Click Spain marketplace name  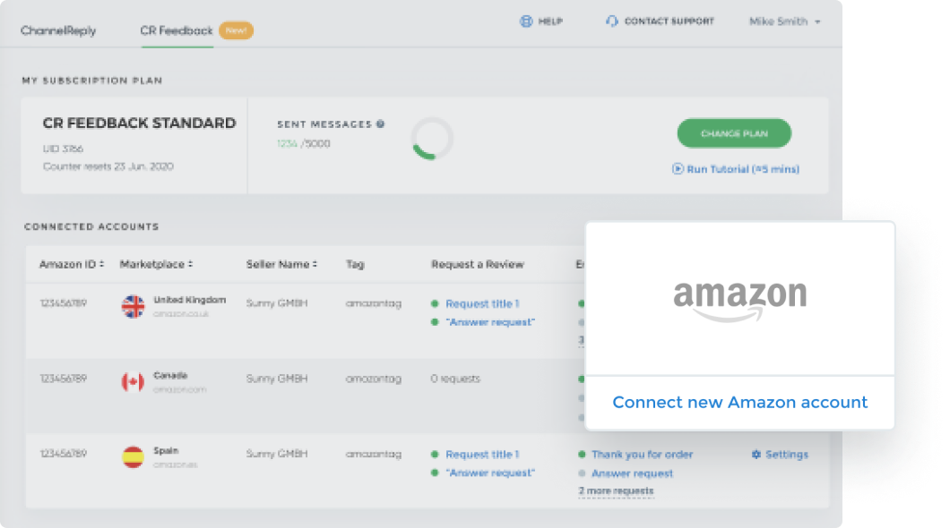166,450
